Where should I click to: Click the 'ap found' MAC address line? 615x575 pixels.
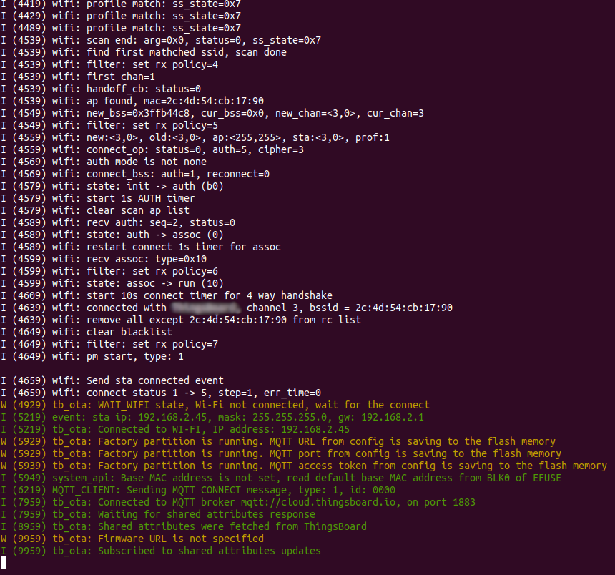point(175,101)
